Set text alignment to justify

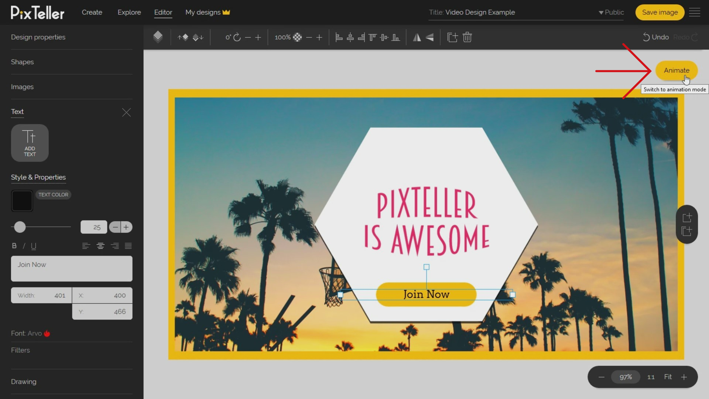(x=128, y=246)
